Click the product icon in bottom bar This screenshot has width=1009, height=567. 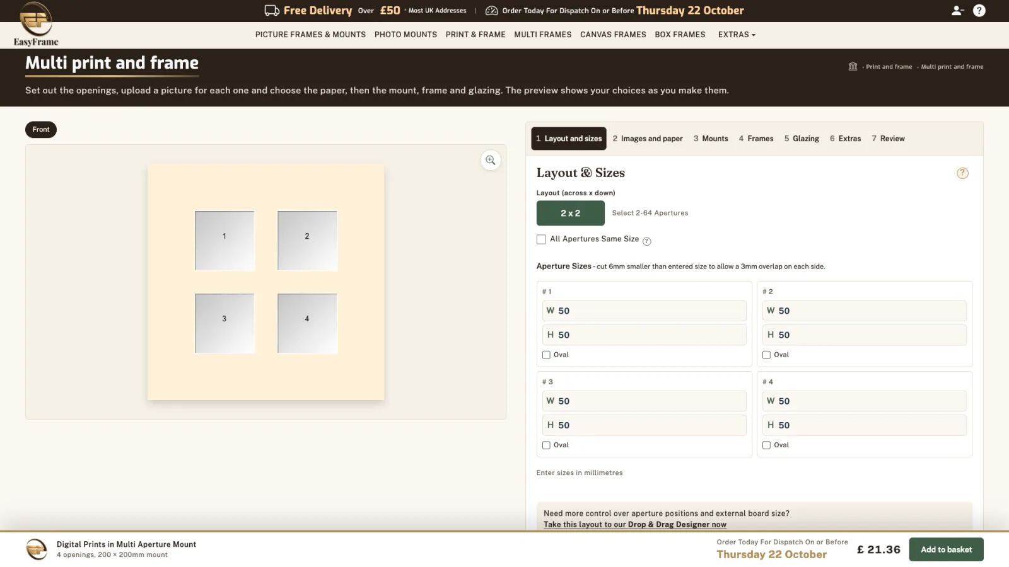tap(36, 549)
